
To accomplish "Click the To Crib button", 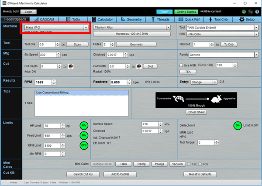I will (x=229, y=45).
